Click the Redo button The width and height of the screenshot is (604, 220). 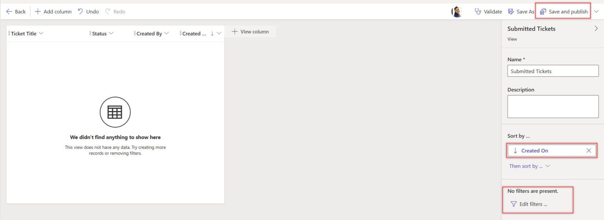[x=115, y=11]
